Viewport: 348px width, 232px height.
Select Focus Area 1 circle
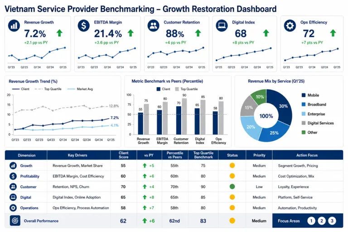pyautogui.click(x=311, y=221)
